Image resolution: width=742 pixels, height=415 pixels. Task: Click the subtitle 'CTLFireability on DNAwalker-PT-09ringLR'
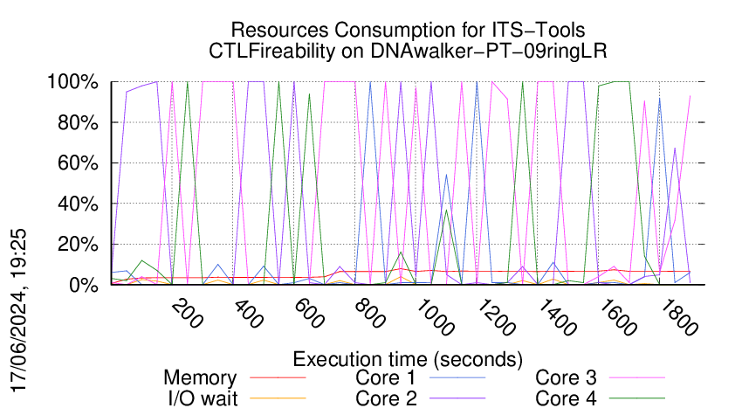tap(408, 51)
